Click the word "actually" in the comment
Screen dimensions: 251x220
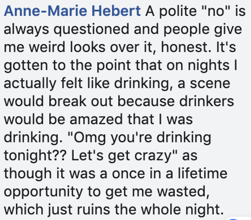pos(30,84)
